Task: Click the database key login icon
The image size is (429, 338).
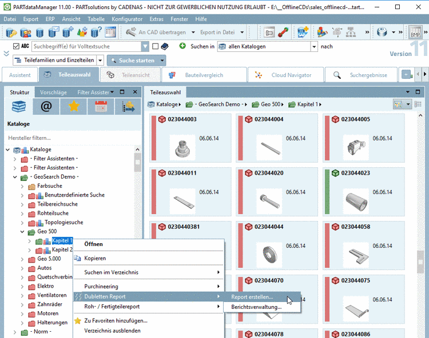Action: (x=11, y=32)
